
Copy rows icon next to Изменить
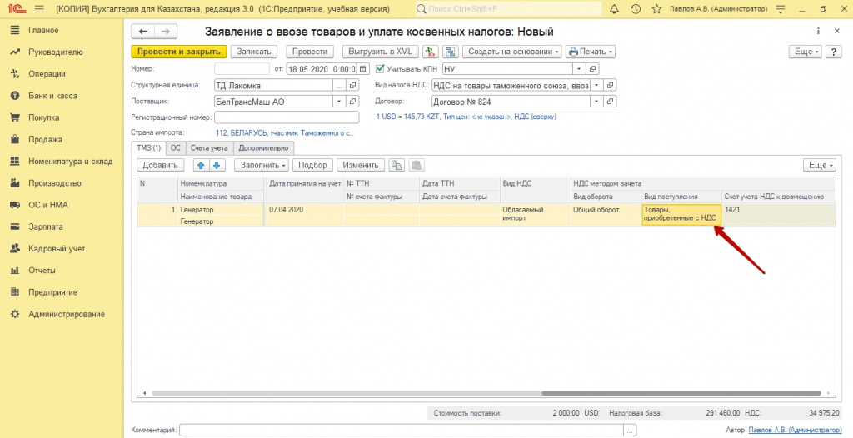(x=397, y=166)
